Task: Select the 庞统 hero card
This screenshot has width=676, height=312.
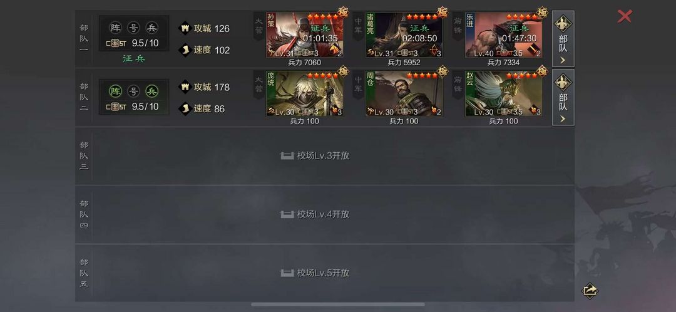Action: pos(305,93)
